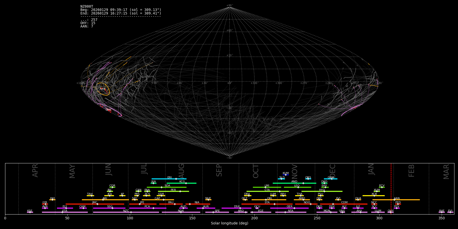This screenshot has width=458, height=229.
Task: Click the ERI cyan shower bar
Action: pos(169,179)
